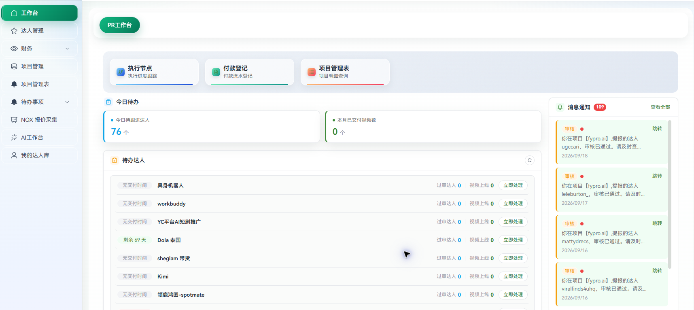This screenshot has height=310, width=694.
Task: Go to AI工作台 in sidebar
Action: (x=40, y=138)
